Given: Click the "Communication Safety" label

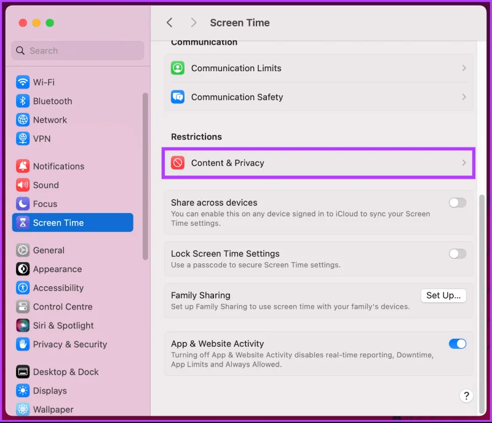Looking at the screenshot, I should point(237,97).
